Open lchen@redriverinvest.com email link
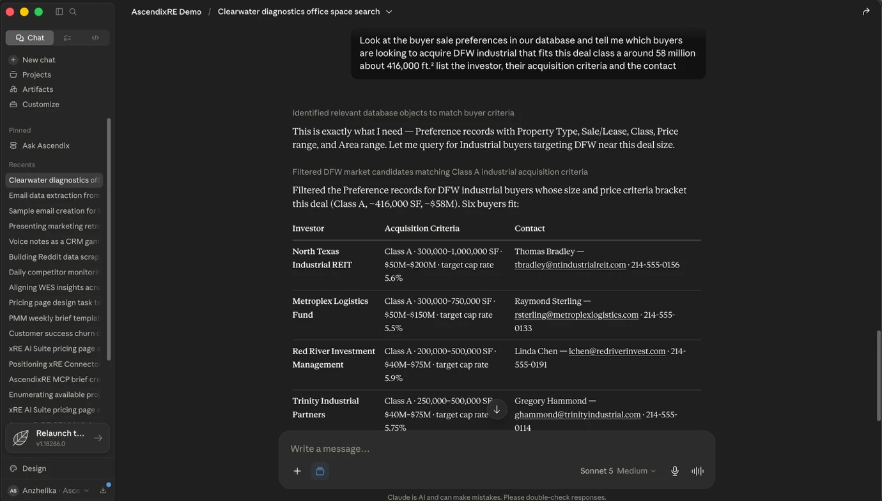The height and width of the screenshot is (501, 882). [x=617, y=351]
